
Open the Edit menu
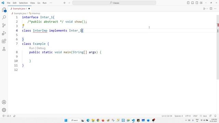coord(14,3)
